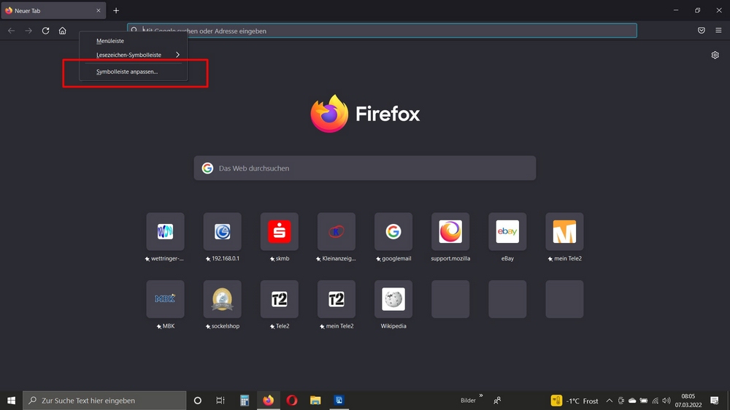Open the MBK shortcut tile
Viewport: 730px width, 410px height.
tap(165, 299)
